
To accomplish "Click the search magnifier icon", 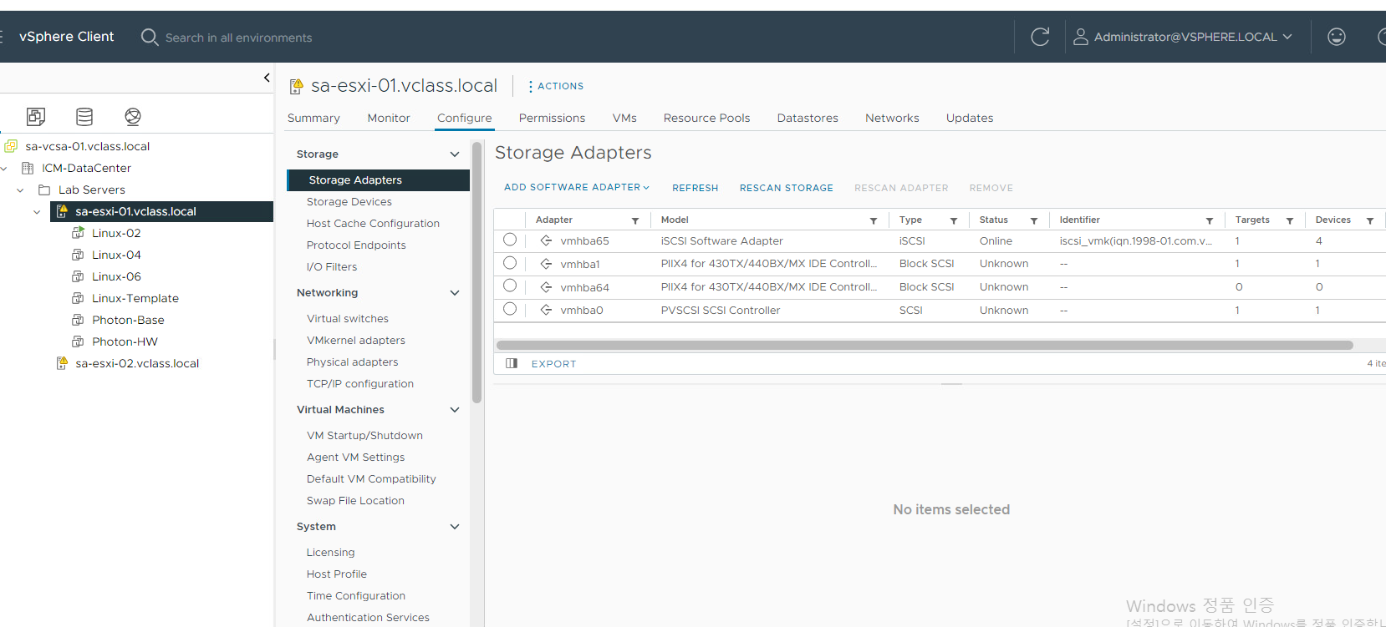I will click(150, 37).
